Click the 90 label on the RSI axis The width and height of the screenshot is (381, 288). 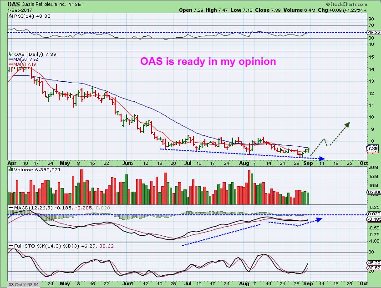(371, 19)
